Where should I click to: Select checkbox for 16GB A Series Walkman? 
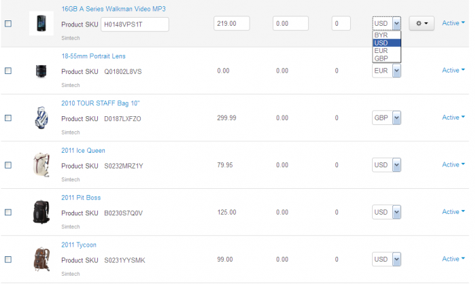8,24
